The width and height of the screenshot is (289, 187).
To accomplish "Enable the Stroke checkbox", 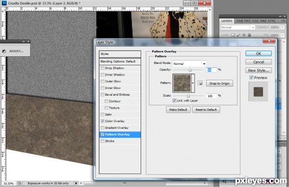I will pyautogui.click(x=103, y=141).
